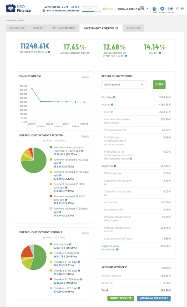The image size is (187, 307).
Task: Click Withdraw the Money button
Action: (x=154, y=298)
